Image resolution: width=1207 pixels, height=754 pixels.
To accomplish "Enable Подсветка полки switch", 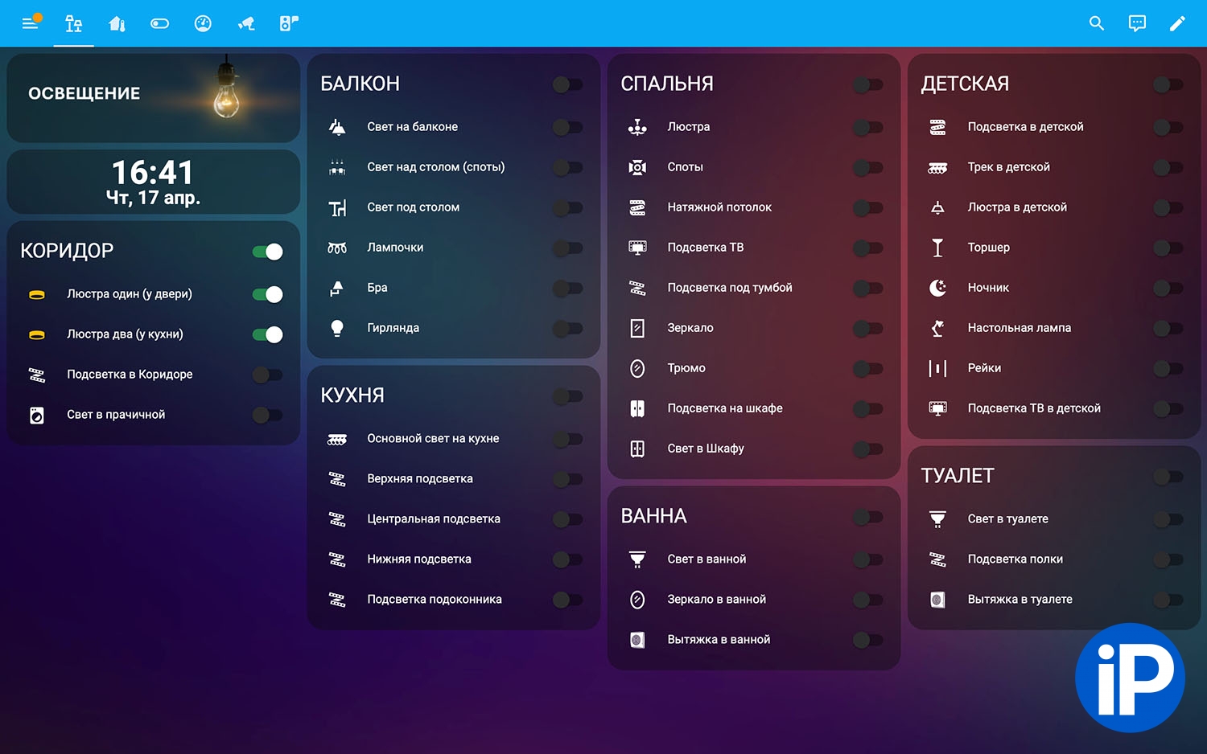I will coord(1168,559).
